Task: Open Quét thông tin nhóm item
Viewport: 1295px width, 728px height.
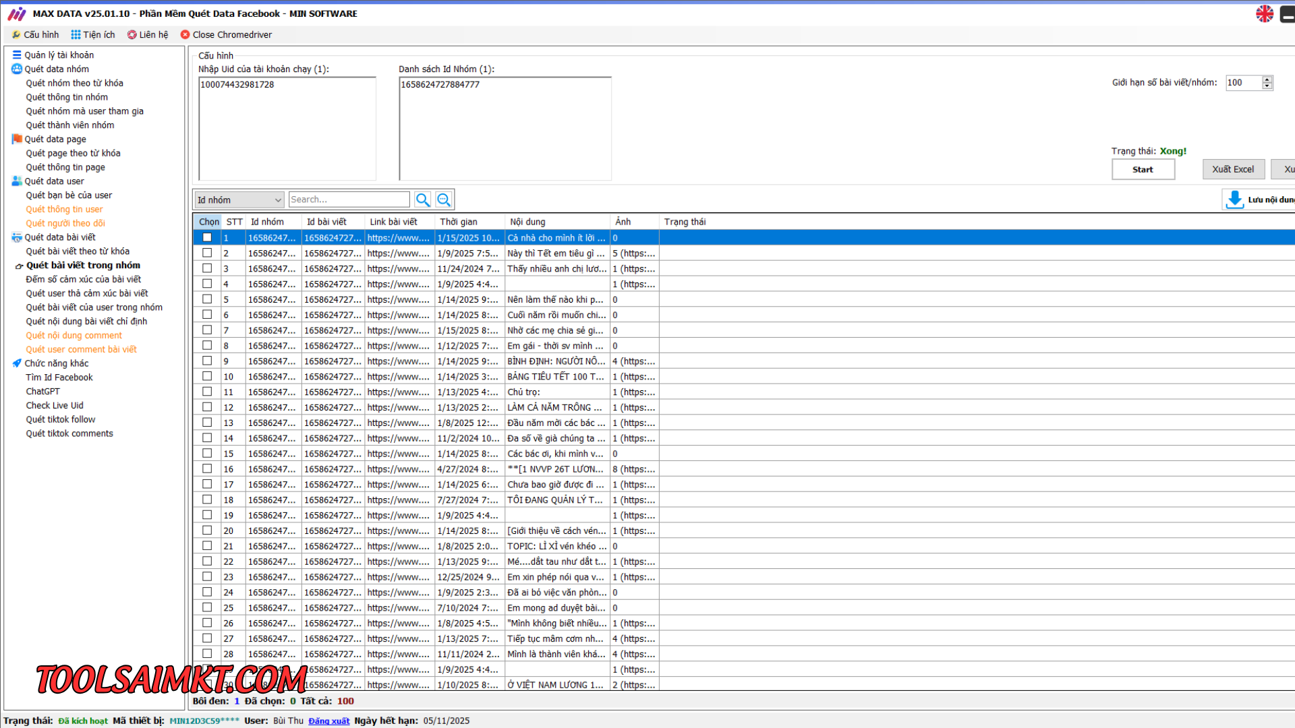Action: (67, 97)
